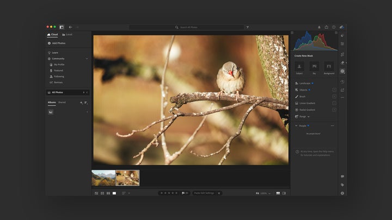Click the filter funnel icon by search
Image resolution: width=392 pixels, height=220 pixels.
(248, 27)
